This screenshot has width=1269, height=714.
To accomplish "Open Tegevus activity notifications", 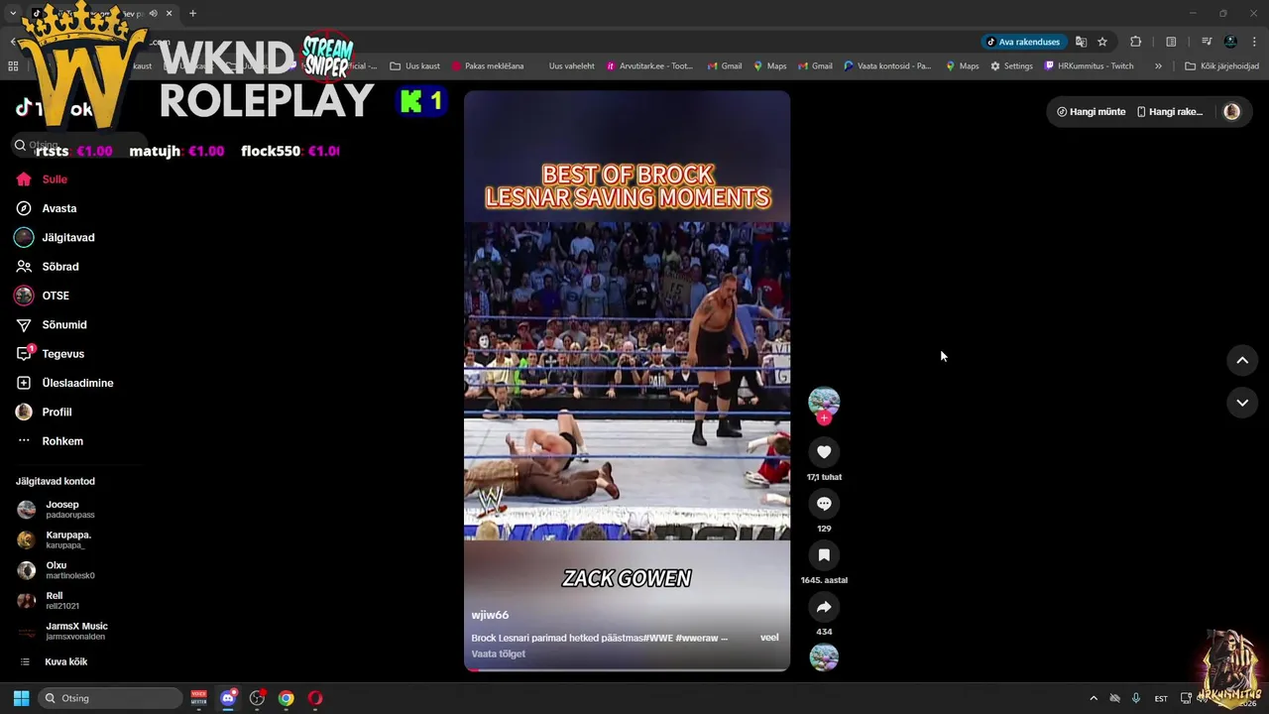I will (x=50, y=354).
